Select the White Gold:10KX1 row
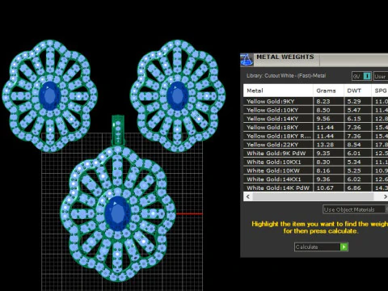 (315, 162)
